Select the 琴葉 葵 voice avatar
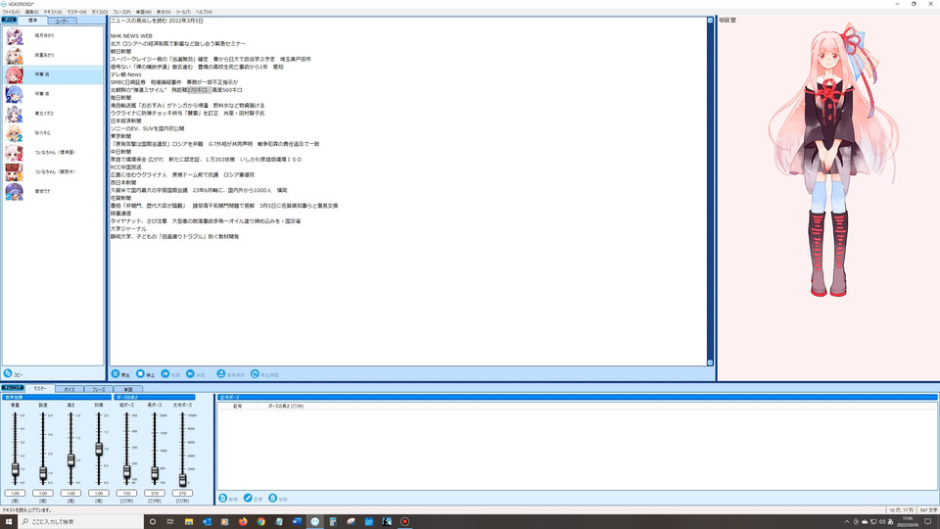The image size is (940, 529). [15, 94]
